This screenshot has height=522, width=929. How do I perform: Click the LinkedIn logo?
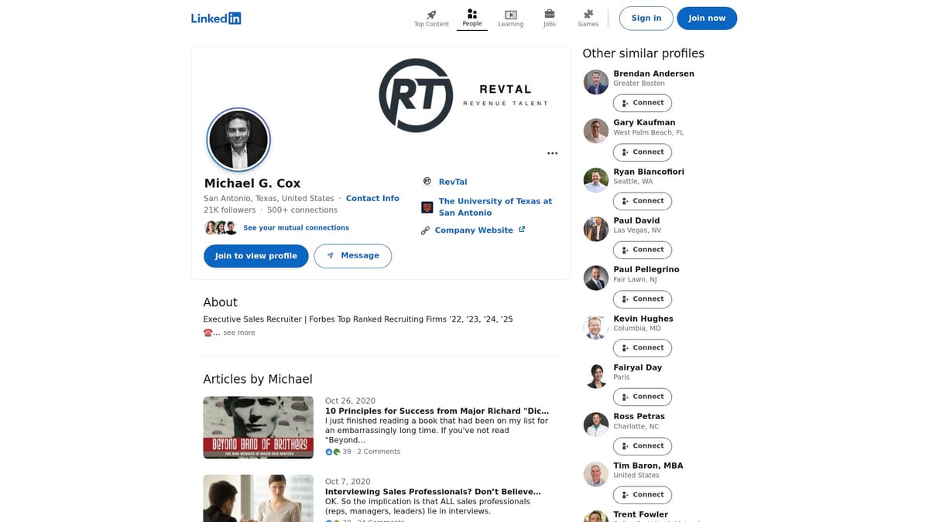215,18
